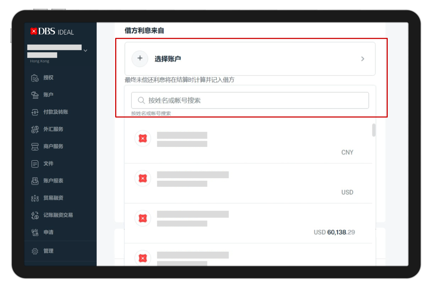Click the account list scrollbar thumb
This screenshot has width=432, height=288.
pos(374,130)
